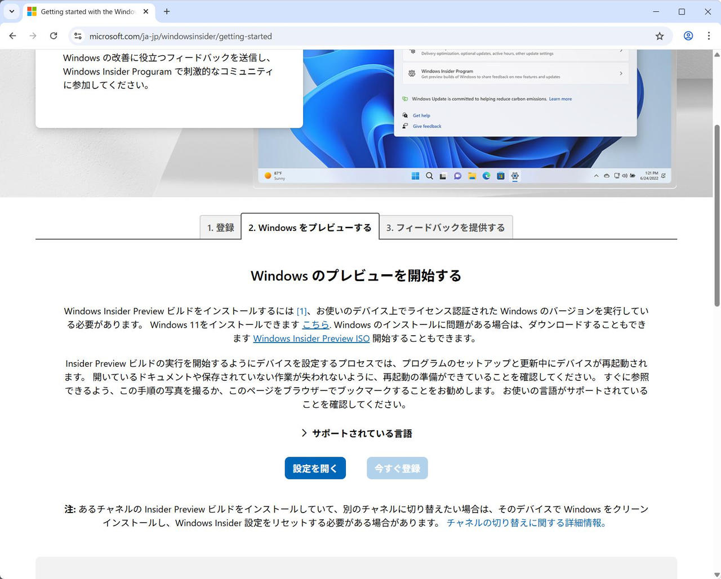Click File Explorer icon in hero screenshot taskbar
Screen dimensions: 721x579
click(472, 176)
